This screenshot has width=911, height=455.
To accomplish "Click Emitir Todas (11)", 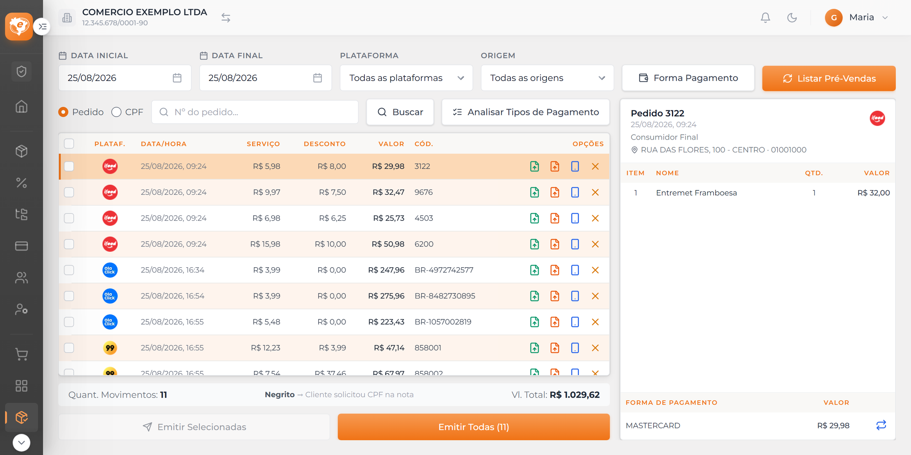I will tap(474, 427).
